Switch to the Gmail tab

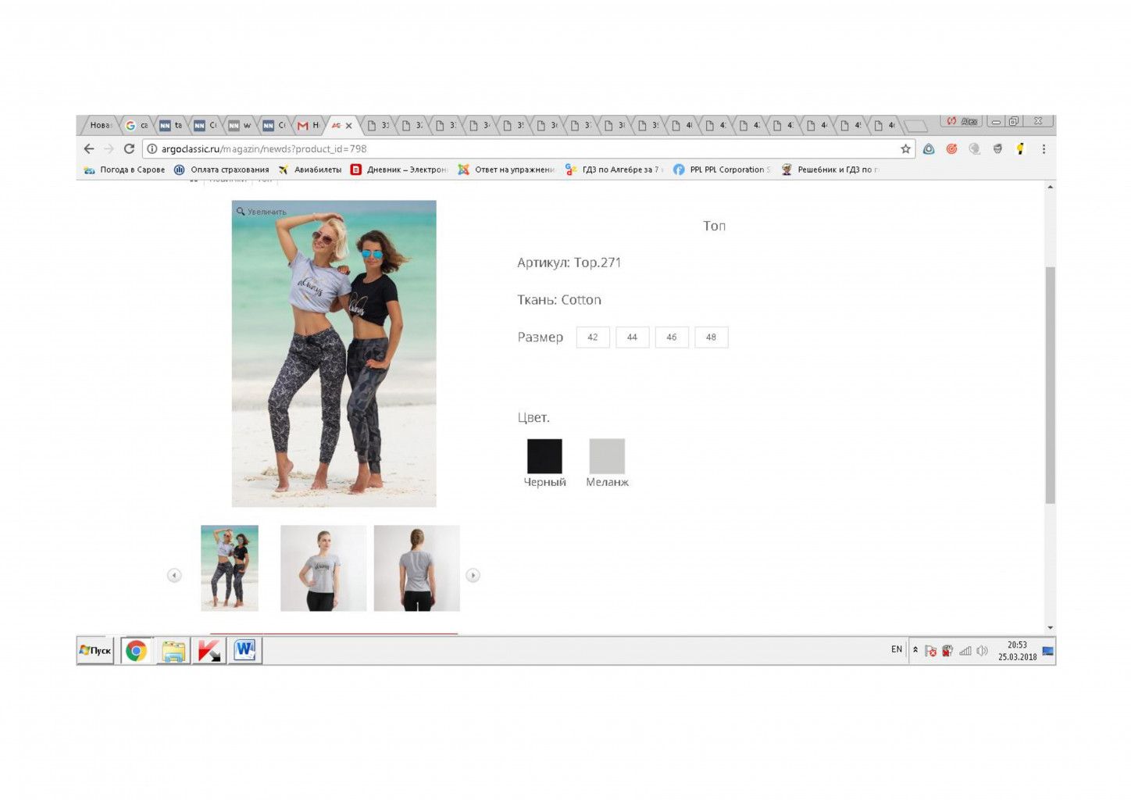pyautogui.click(x=309, y=125)
